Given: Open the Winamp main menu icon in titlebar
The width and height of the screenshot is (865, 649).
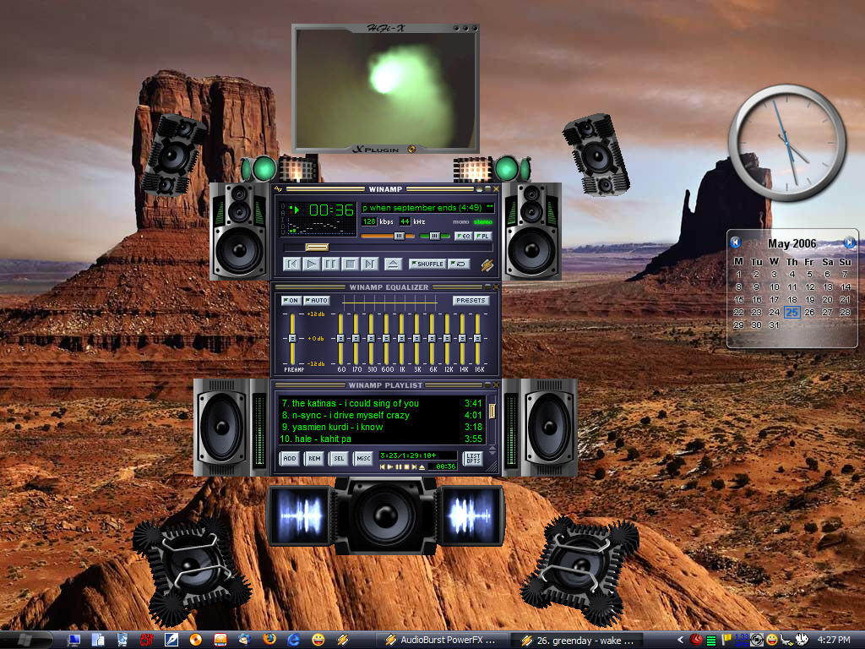Looking at the screenshot, I should tap(279, 189).
